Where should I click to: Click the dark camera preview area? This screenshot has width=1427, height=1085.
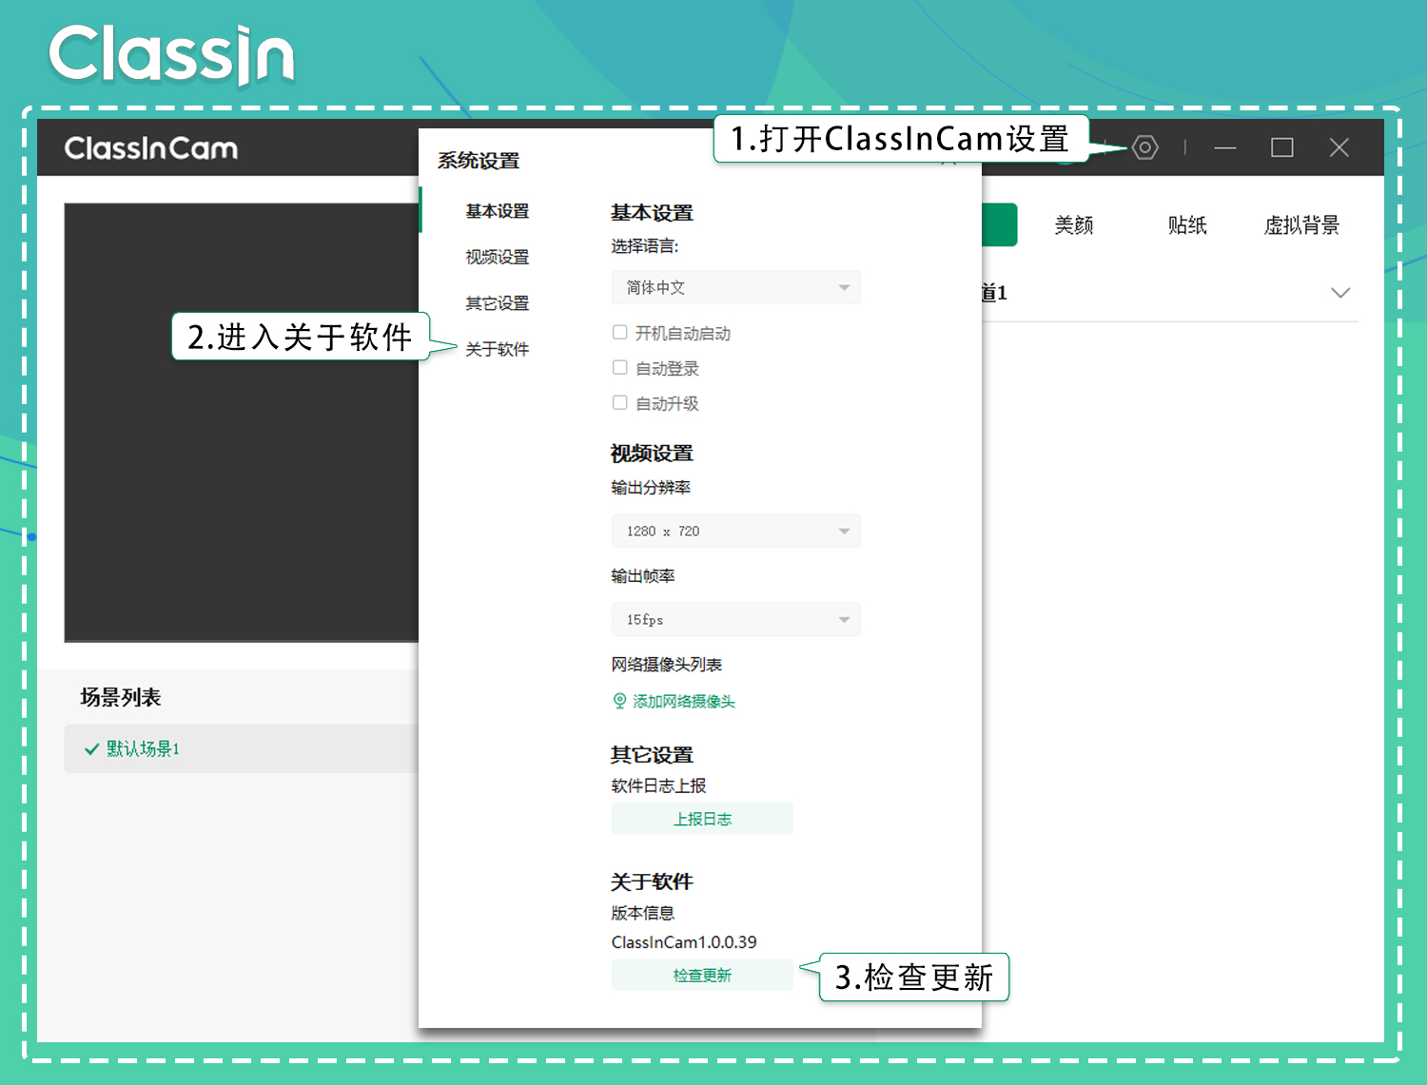(x=242, y=422)
